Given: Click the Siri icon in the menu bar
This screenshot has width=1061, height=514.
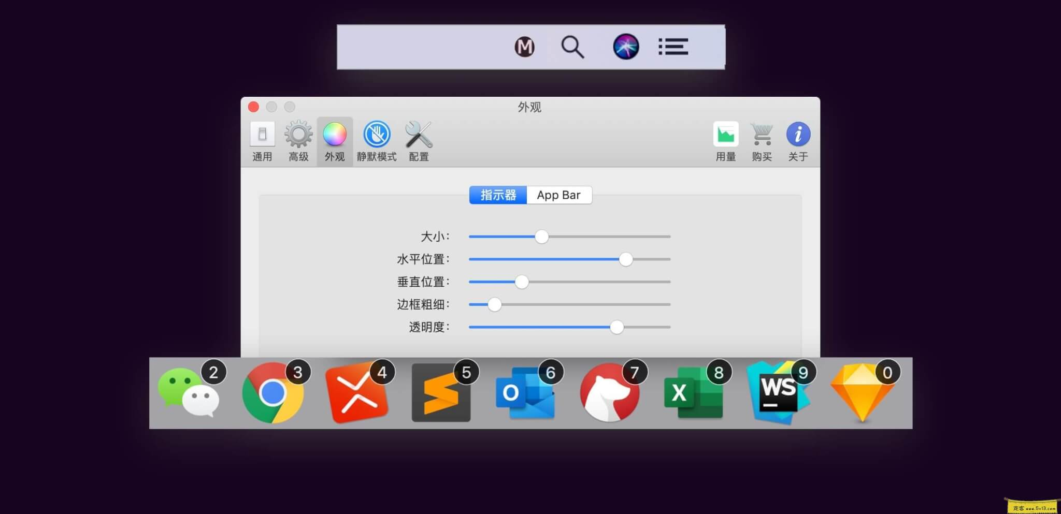Looking at the screenshot, I should (x=626, y=47).
